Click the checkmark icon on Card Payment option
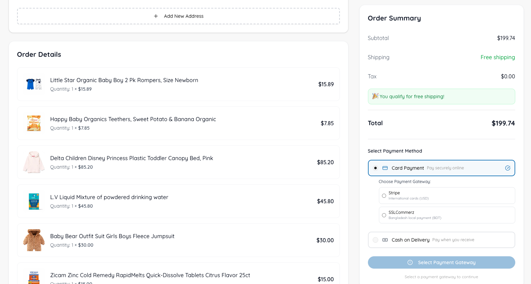The height and width of the screenshot is (284, 531). point(507,168)
